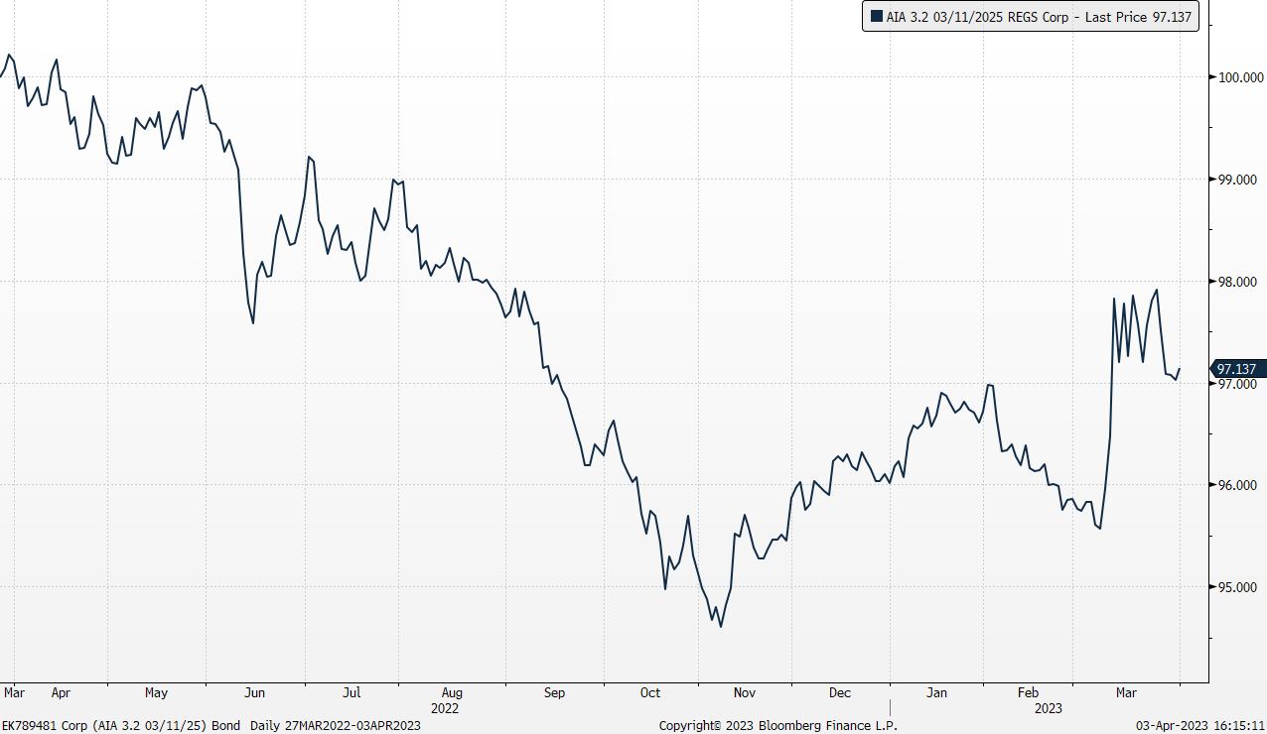Click the 03-Apr-2023 16:15:11 timestamp
This screenshot has width=1267, height=734.
[x=1200, y=726]
